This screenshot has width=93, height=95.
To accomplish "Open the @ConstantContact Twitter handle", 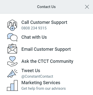I will [37, 76].
